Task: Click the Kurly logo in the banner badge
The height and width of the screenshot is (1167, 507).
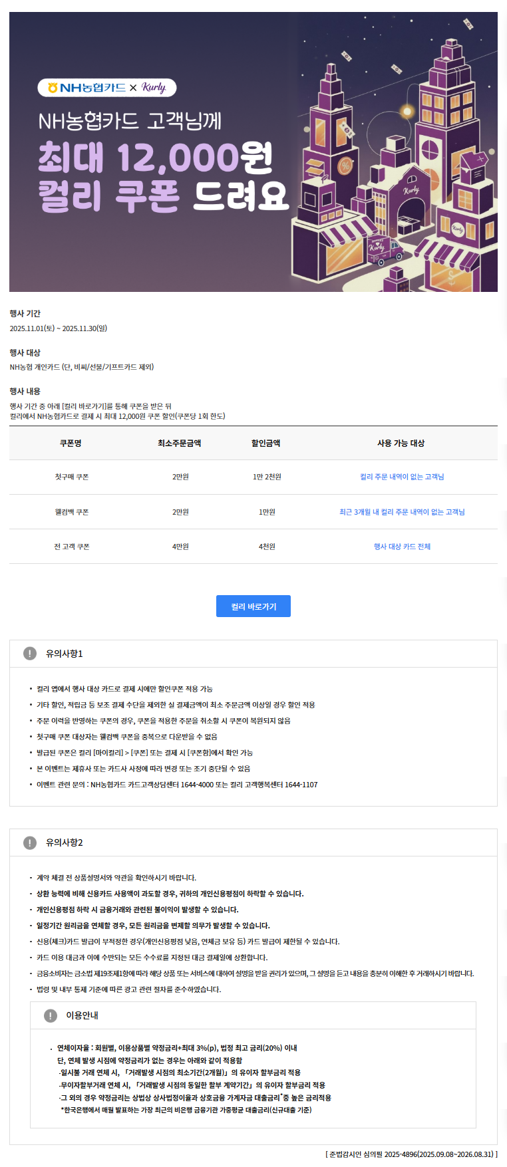Action: coord(153,88)
